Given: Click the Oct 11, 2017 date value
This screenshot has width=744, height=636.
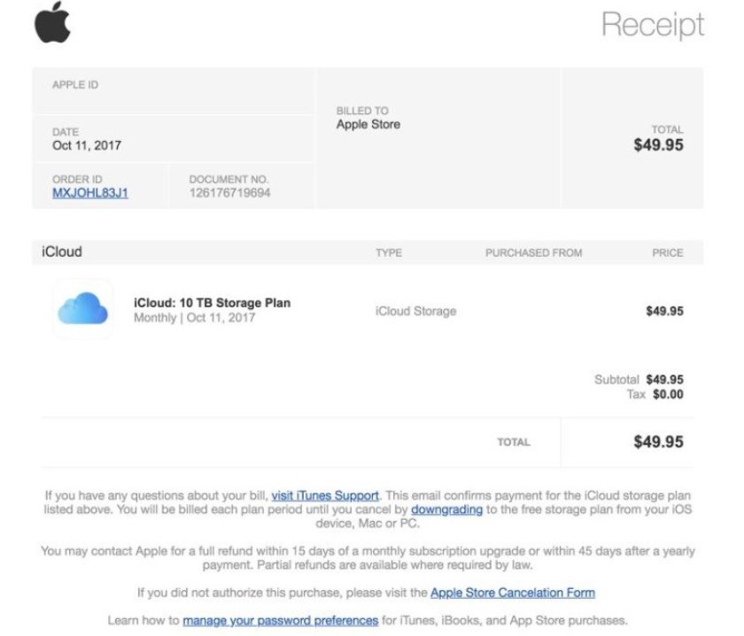Looking at the screenshot, I should coord(87,145).
